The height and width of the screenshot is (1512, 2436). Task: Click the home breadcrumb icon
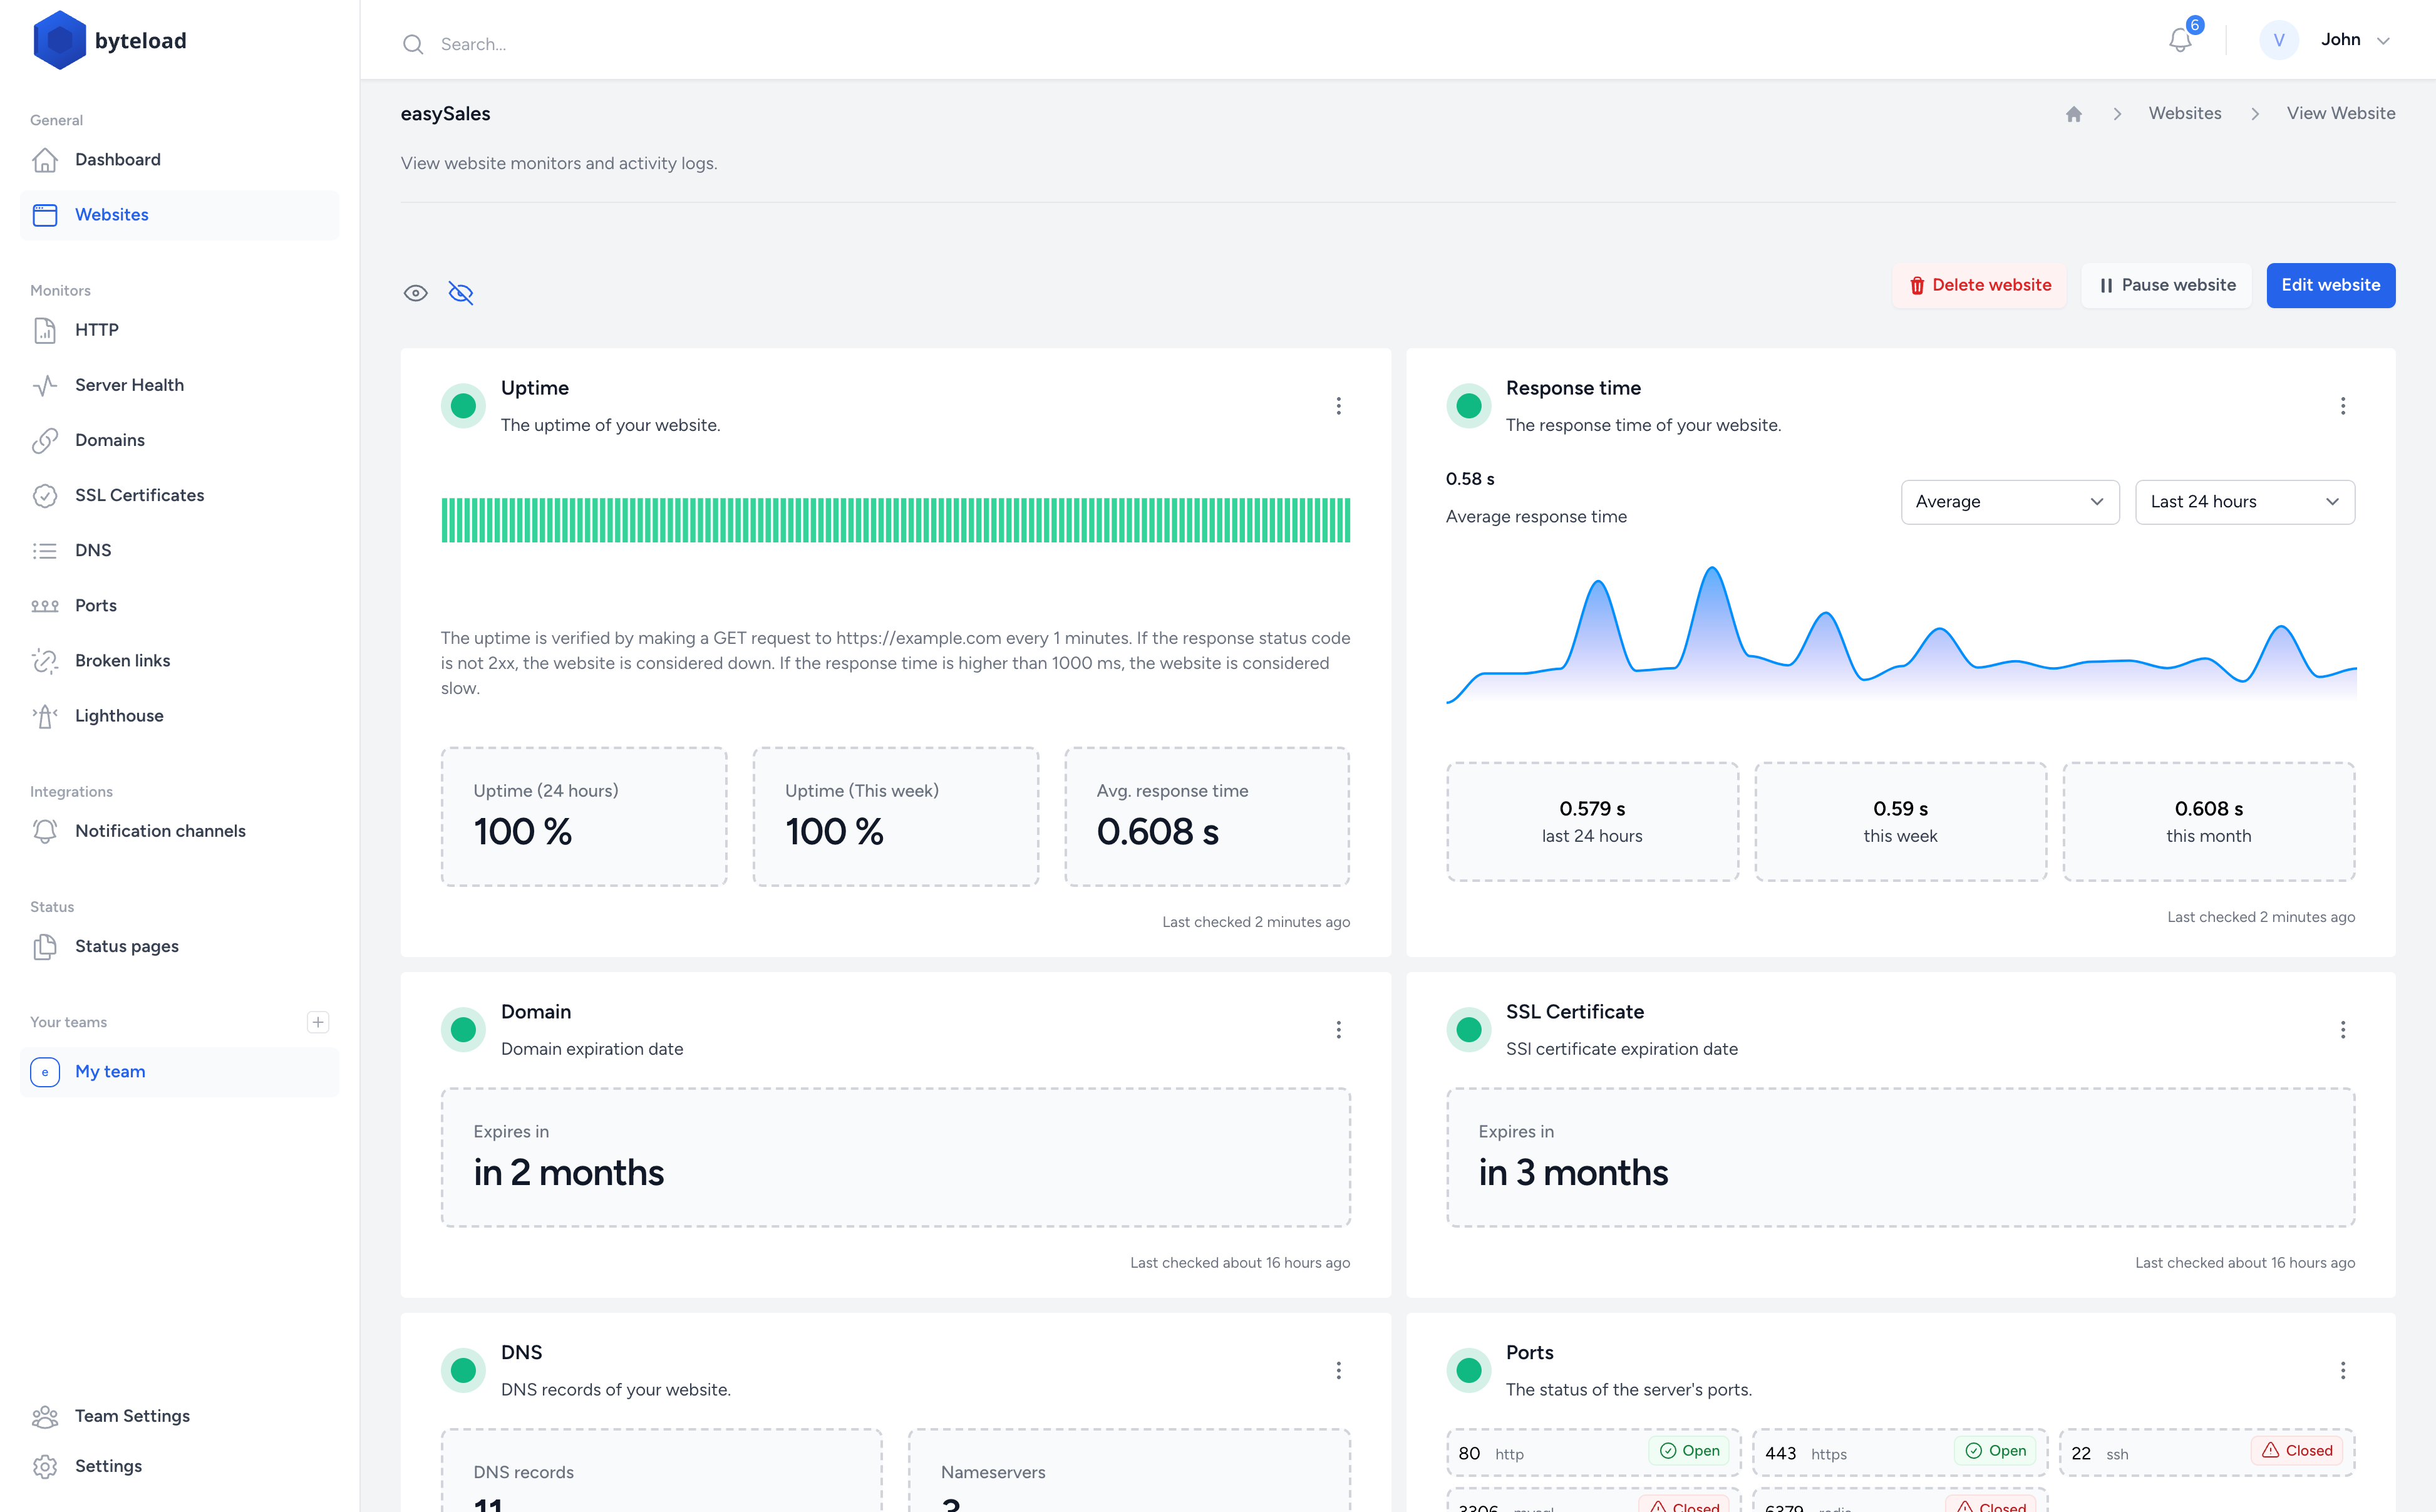point(2074,114)
